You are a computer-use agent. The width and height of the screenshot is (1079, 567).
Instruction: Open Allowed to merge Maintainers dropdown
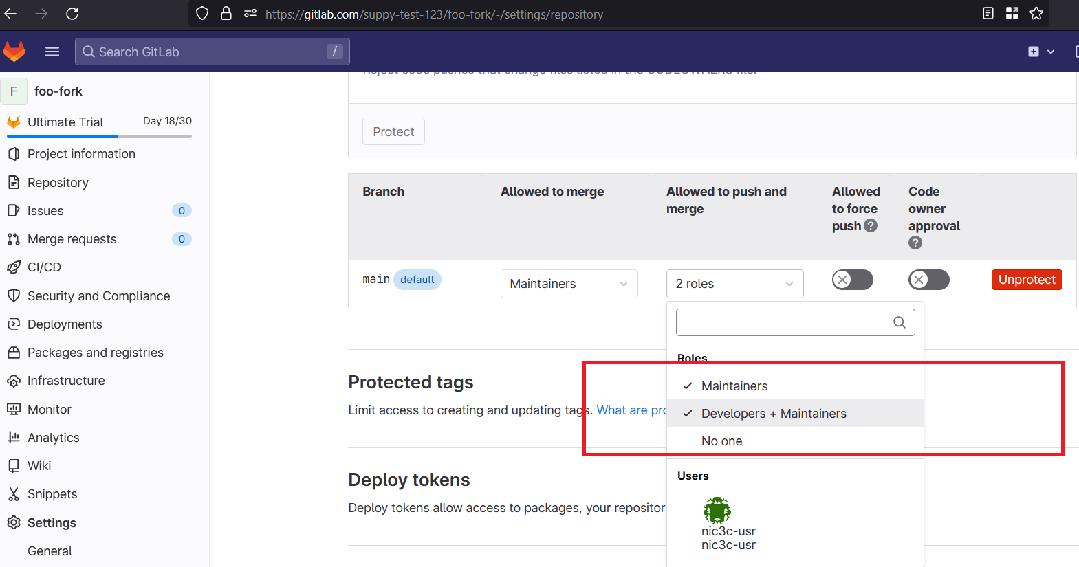(569, 284)
